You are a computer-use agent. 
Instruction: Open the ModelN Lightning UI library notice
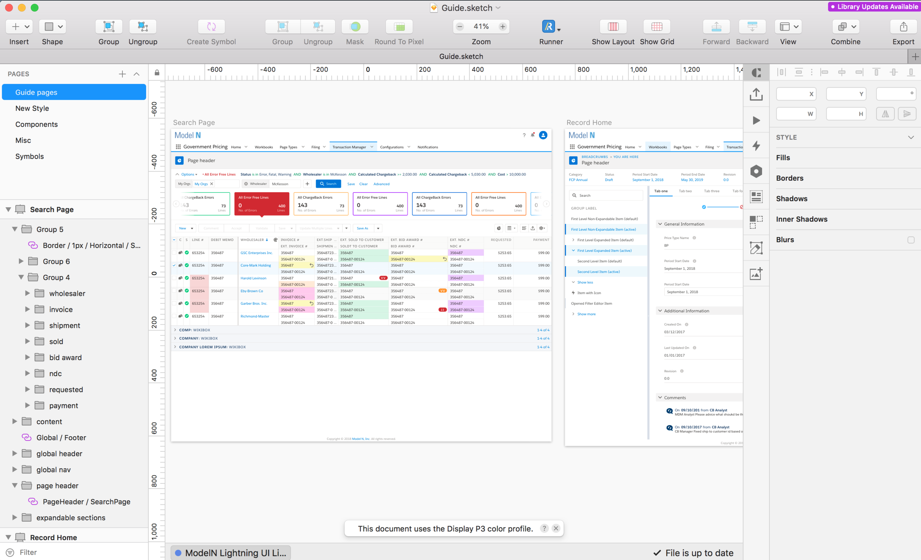click(231, 553)
